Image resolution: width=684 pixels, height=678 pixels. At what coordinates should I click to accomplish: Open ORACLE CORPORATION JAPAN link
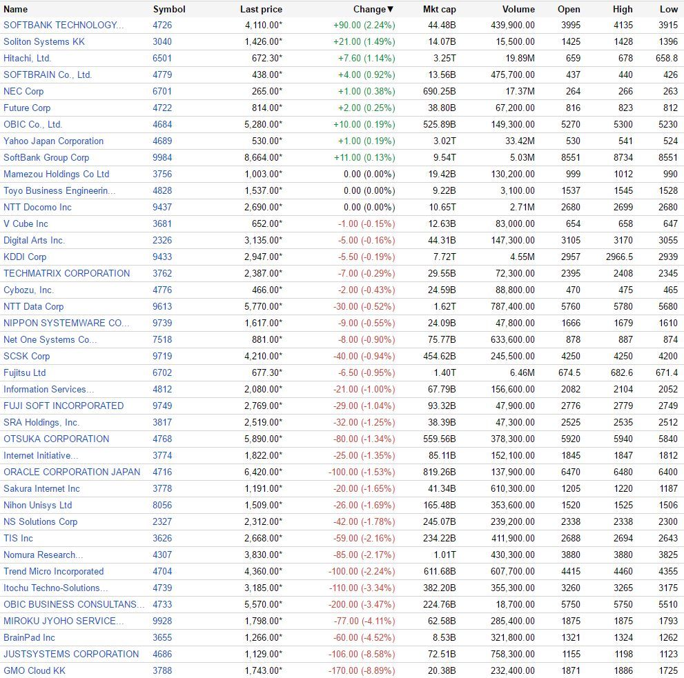pos(72,472)
